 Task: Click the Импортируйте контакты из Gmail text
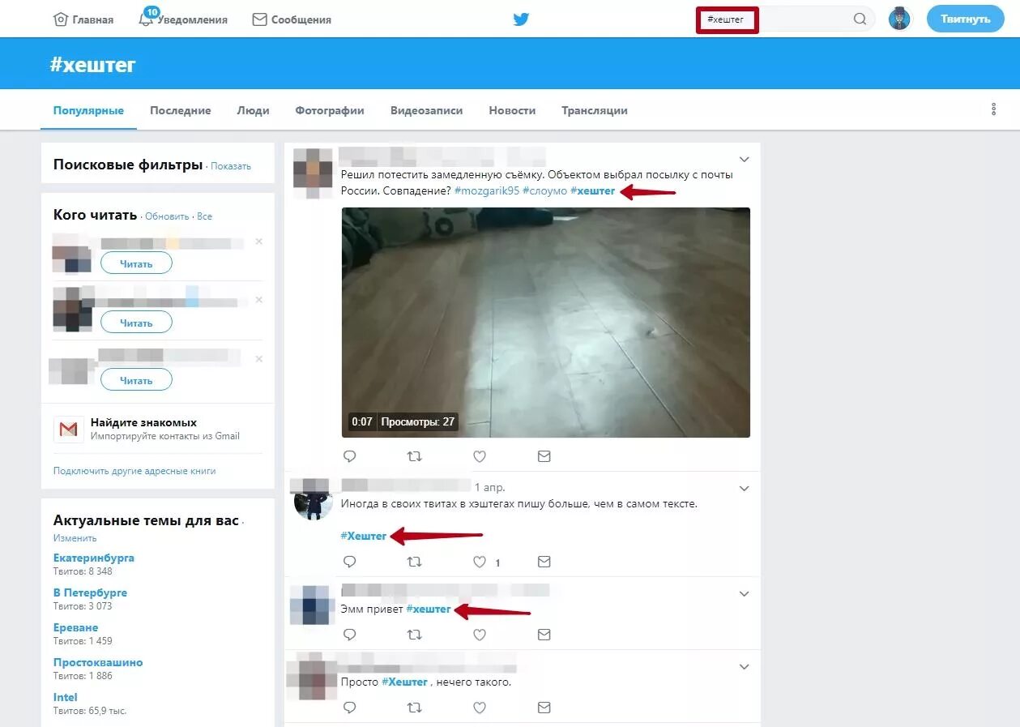tap(165, 436)
